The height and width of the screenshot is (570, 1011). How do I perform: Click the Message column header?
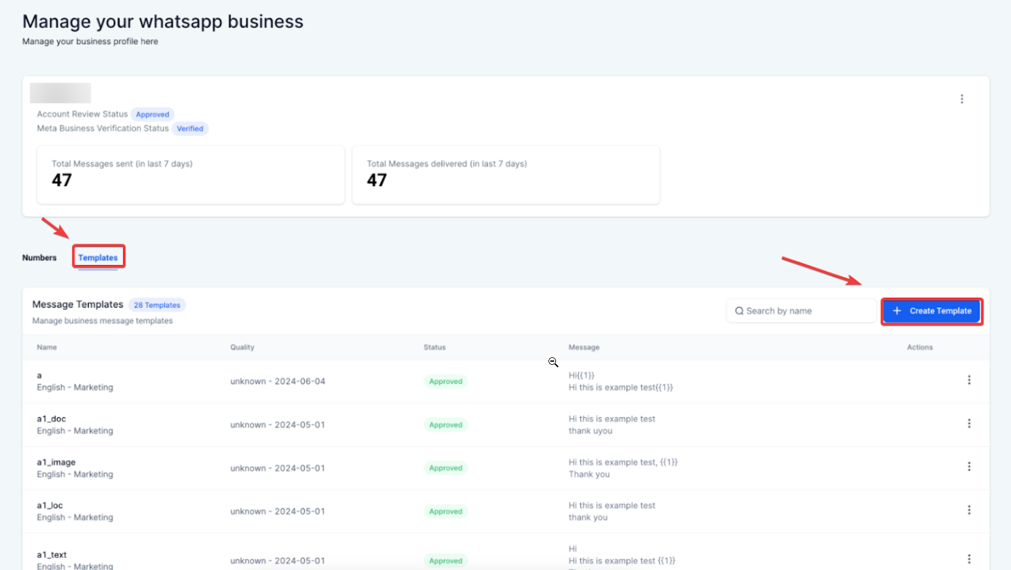(x=584, y=347)
